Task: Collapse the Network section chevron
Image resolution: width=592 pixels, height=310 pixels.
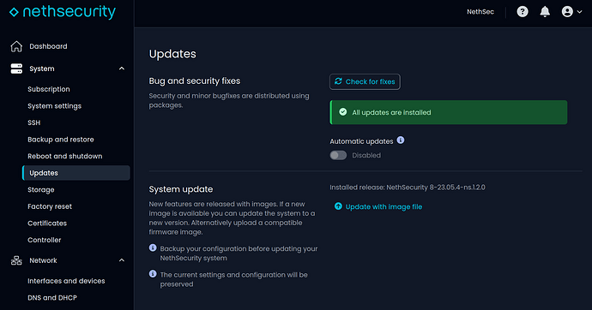Action: 122,260
